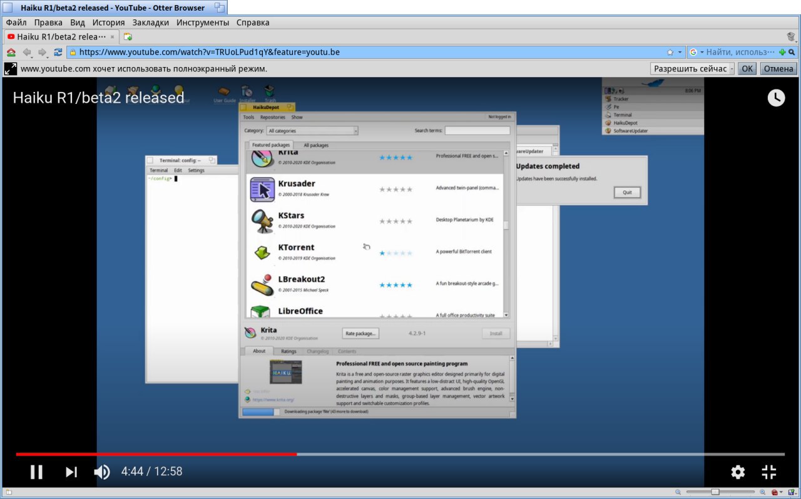This screenshot has width=801, height=499.
Task: Open the About tab in HaikuDepot
Action: click(259, 351)
